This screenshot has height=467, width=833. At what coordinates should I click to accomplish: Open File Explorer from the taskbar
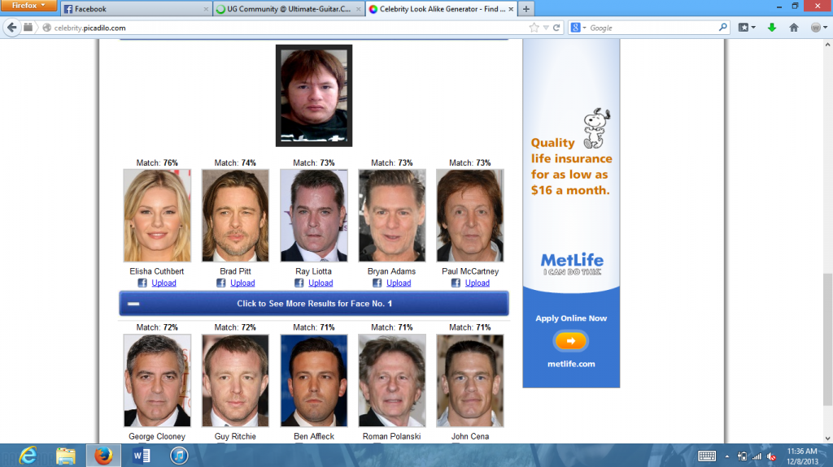tap(66, 456)
